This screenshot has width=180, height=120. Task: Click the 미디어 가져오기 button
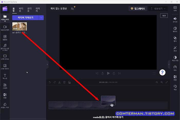click(x=25, y=18)
